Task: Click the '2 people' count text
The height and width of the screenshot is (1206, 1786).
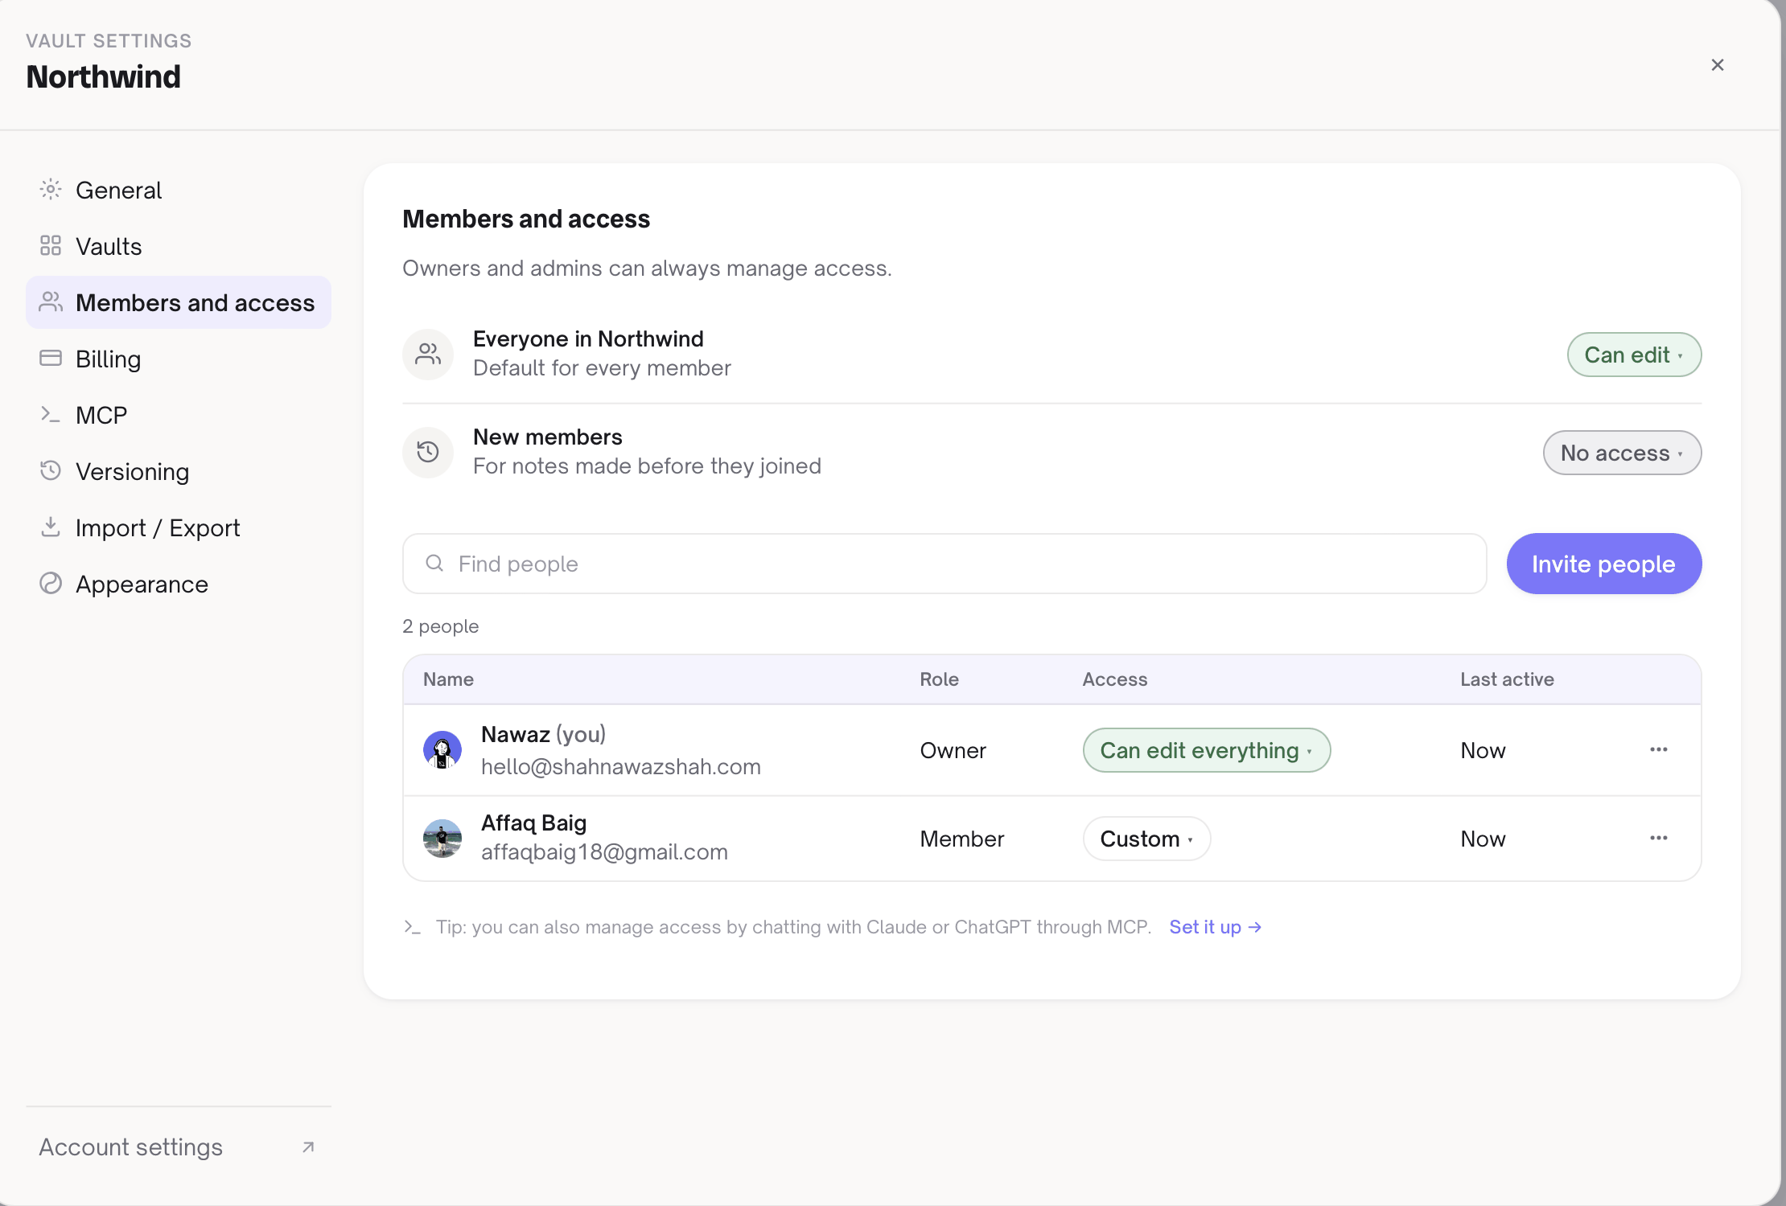Action: pos(440,626)
